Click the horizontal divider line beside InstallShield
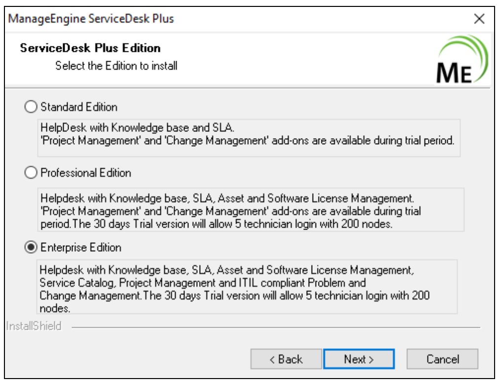This screenshot has height=384, width=501. [x=276, y=327]
